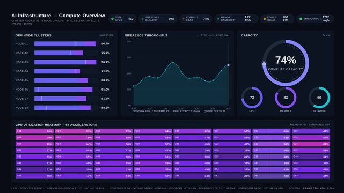Click heatmap cell G64 at 38%
Viewport: 344px width, 193px height.
point(311,176)
